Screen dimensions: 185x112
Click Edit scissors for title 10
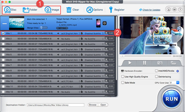(x=109, y=81)
